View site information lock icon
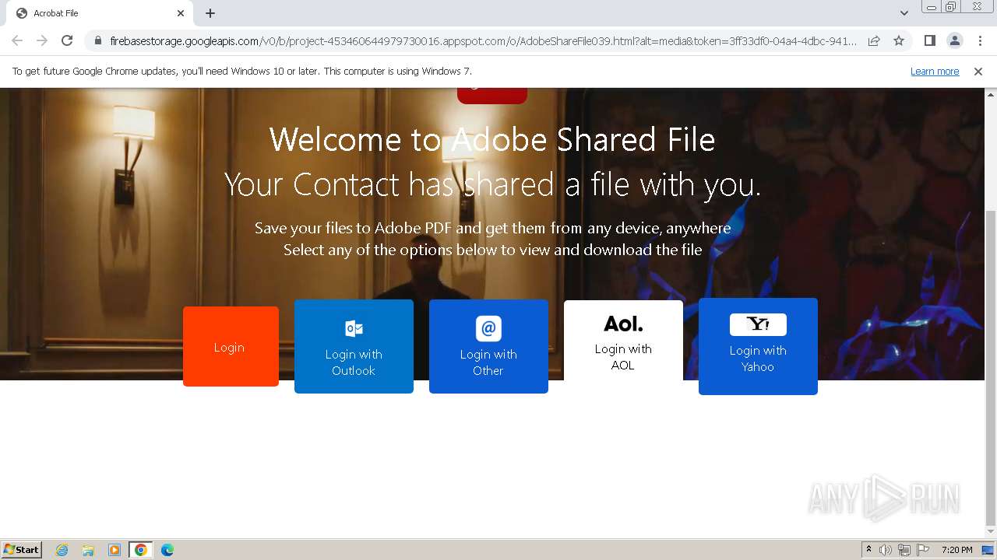The image size is (997, 560). coord(97,40)
